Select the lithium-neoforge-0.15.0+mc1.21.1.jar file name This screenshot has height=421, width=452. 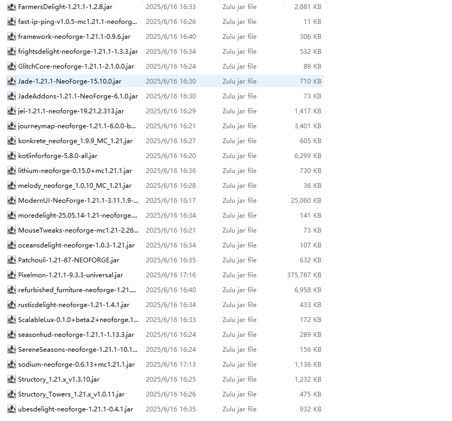(75, 171)
